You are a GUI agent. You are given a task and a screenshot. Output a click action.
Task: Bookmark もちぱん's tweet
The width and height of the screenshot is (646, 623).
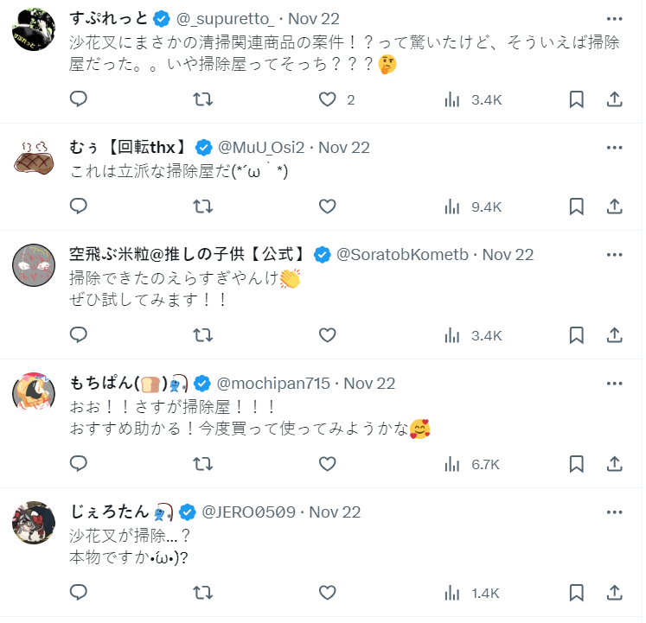tap(577, 464)
